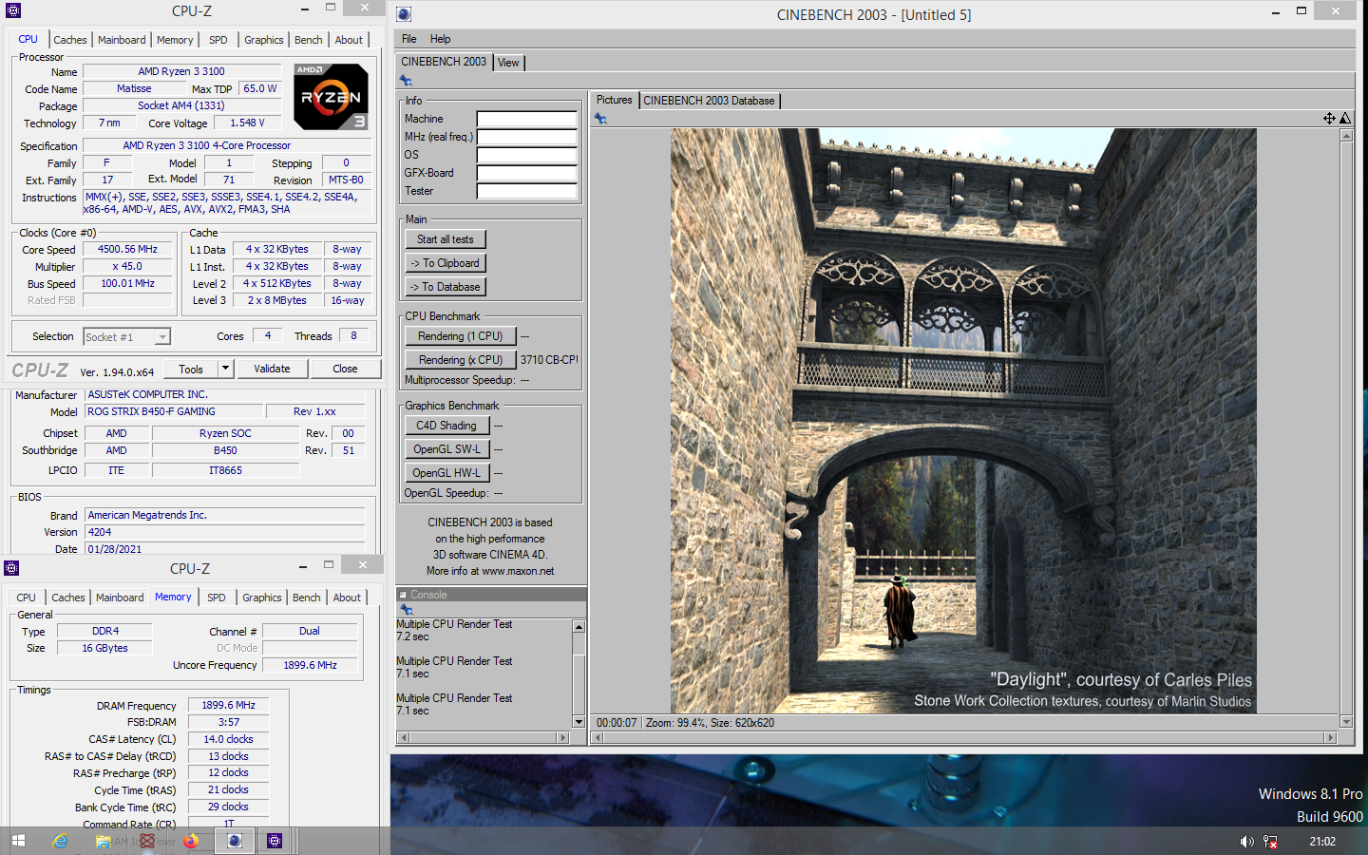
Task: Click the To Database button
Action: click(x=446, y=287)
